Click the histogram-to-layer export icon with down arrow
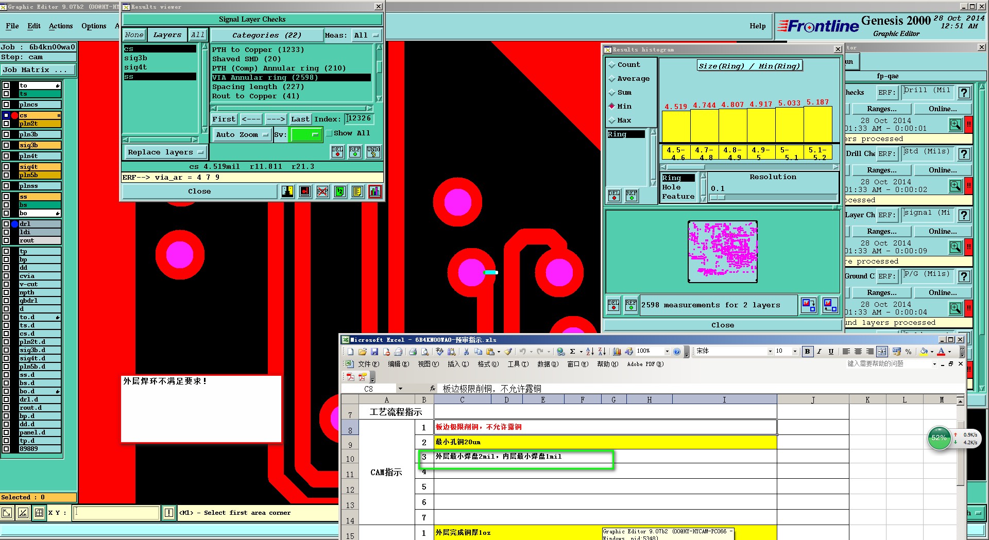Image resolution: width=989 pixels, height=540 pixels. pos(809,305)
